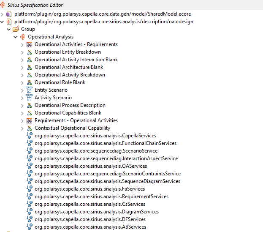263x232 pixels.
Task: Select the Entity Scenario row
Action: pyautogui.click(x=51, y=90)
